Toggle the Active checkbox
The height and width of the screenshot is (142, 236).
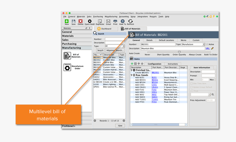207,44
